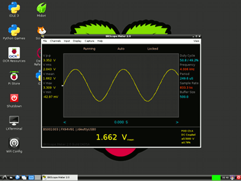Click the left time offset arrow
The image size is (241, 181).
point(65,122)
